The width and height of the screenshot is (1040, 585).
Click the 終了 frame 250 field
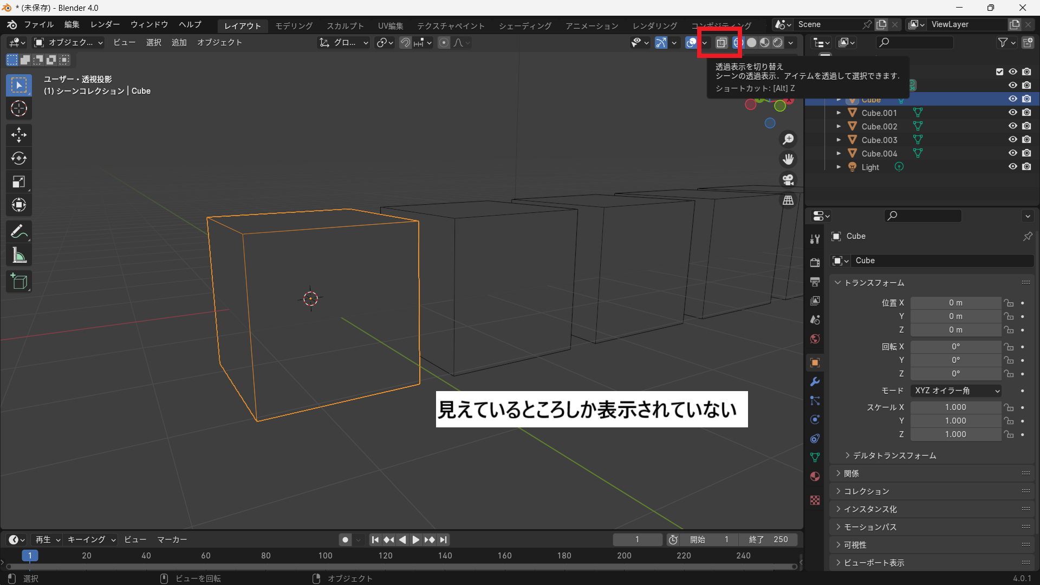click(x=768, y=539)
